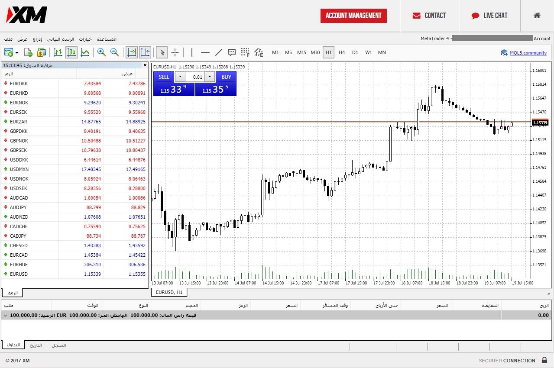Switch to the التاريخ terminal tab
Screen dimensions: 554x368
[36, 345]
